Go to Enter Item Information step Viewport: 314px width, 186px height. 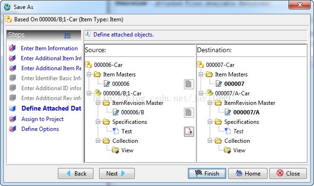[x=49, y=48]
